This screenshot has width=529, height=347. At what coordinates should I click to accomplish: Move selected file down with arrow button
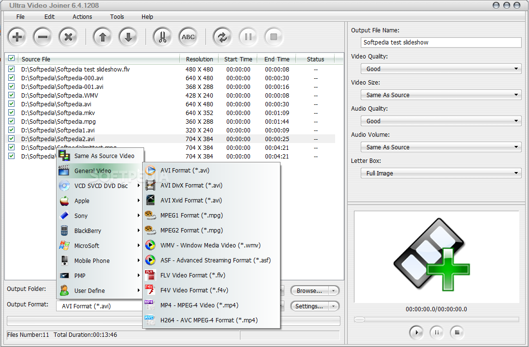click(128, 37)
